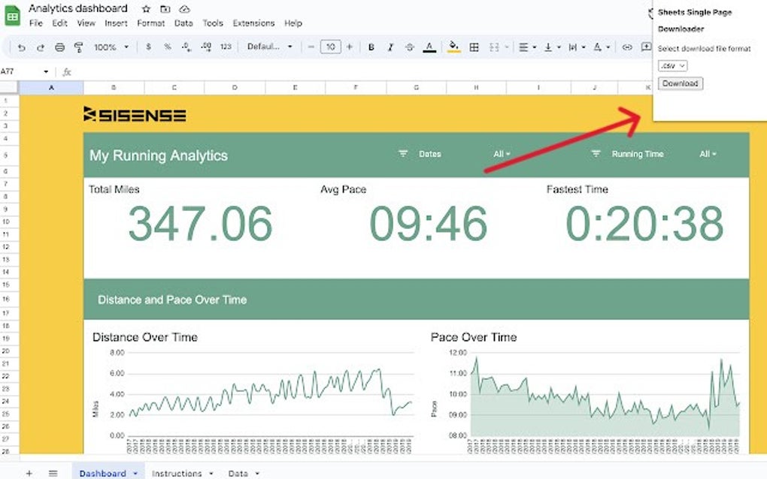Open the csv file format dropdown
This screenshot has width=767, height=479.
[672, 65]
